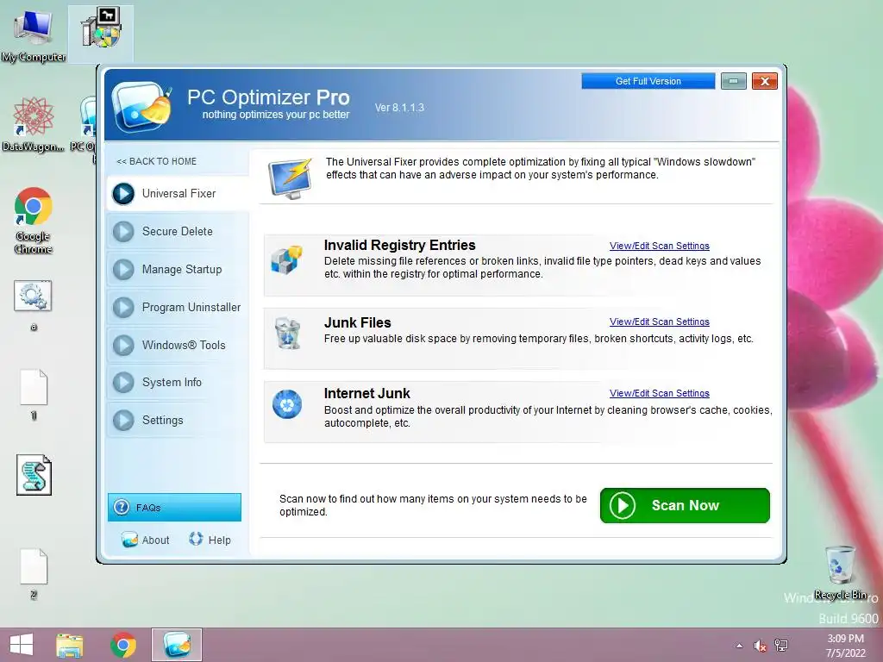Click the Help lifebuoy icon

click(x=196, y=539)
